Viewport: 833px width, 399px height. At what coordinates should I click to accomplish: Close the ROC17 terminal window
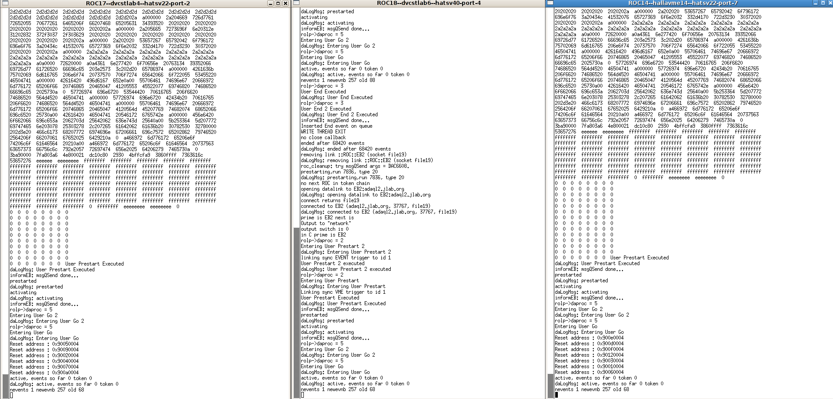coord(285,3)
